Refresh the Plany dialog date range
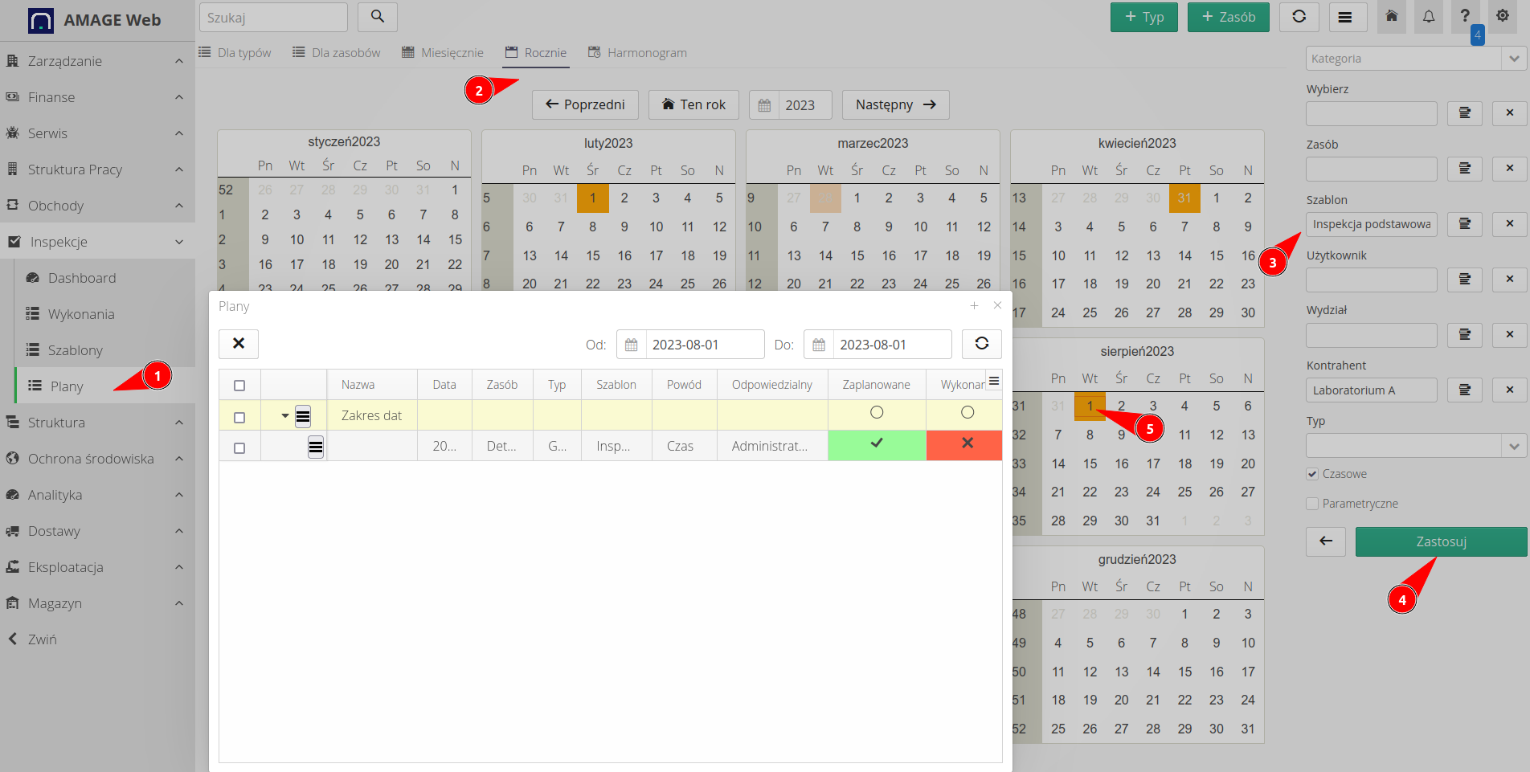This screenshot has height=772, width=1530. tap(981, 344)
